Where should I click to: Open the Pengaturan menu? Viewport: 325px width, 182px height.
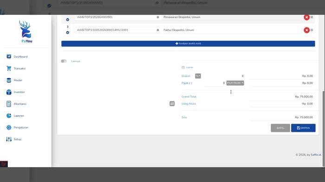coord(21,127)
